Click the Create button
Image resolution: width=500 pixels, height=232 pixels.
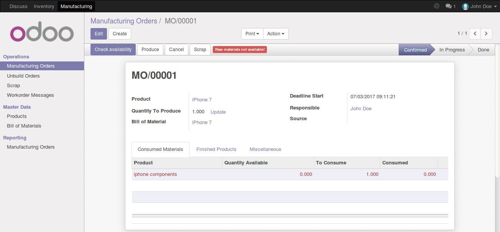[x=120, y=34]
